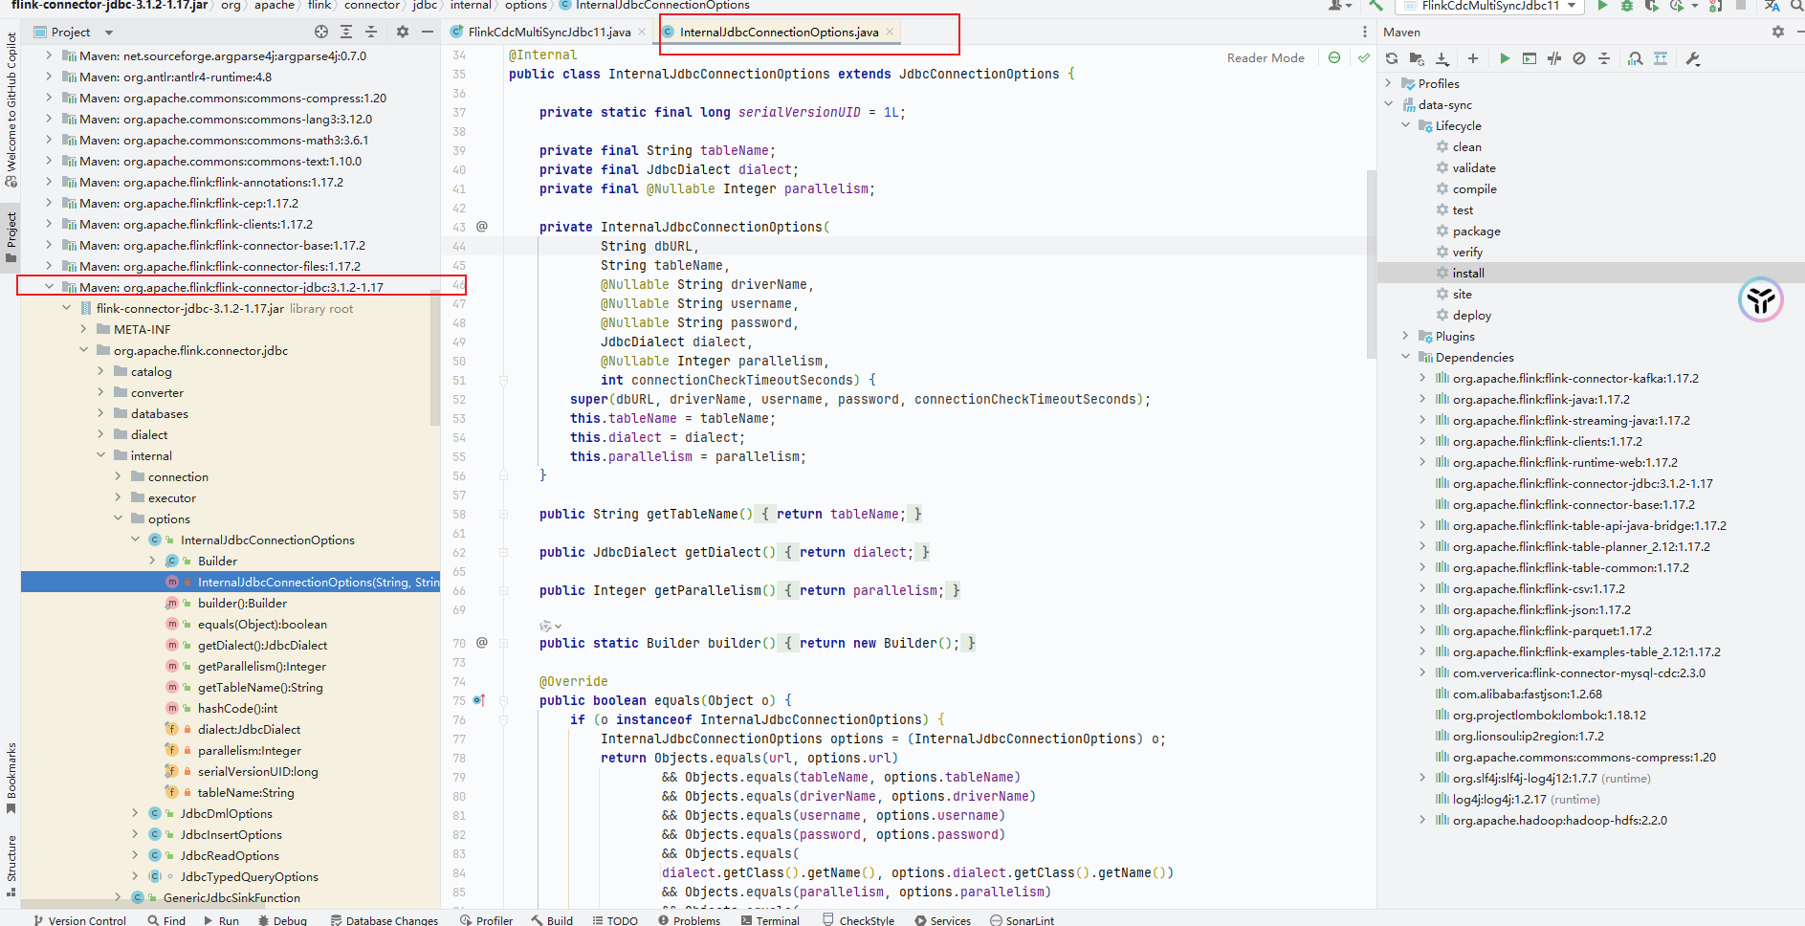The width and height of the screenshot is (1805, 926).
Task: Open the editor tabs more-options menu
Action: pyautogui.click(x=1364, y=32)
